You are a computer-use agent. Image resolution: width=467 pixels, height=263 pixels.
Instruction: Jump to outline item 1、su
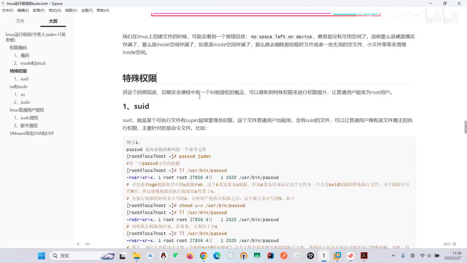click(x=19, y=95)
